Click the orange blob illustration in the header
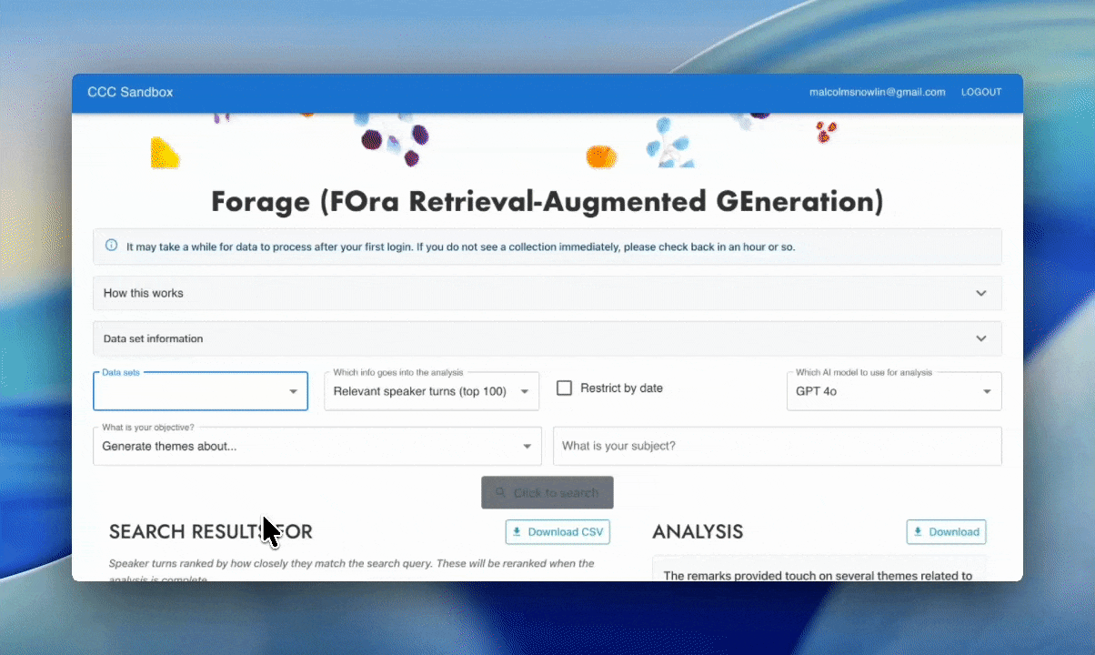This screenshot has height=655, width=1095. click(600, 156)
